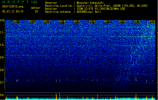Viewport: 158px width, 100px height.
Task: Click the HROFFT 1.0.0 title text
Action: (20, 2)
